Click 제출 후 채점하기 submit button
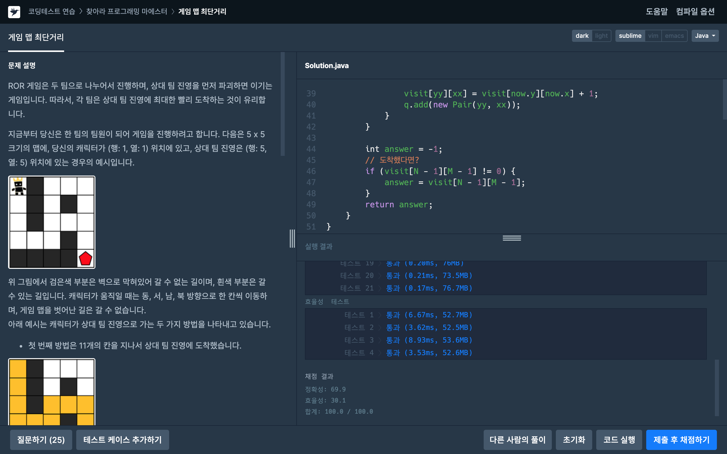 [x=681, y=440]
